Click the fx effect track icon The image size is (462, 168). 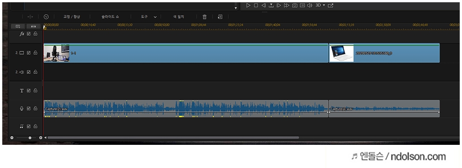(22, 34)
